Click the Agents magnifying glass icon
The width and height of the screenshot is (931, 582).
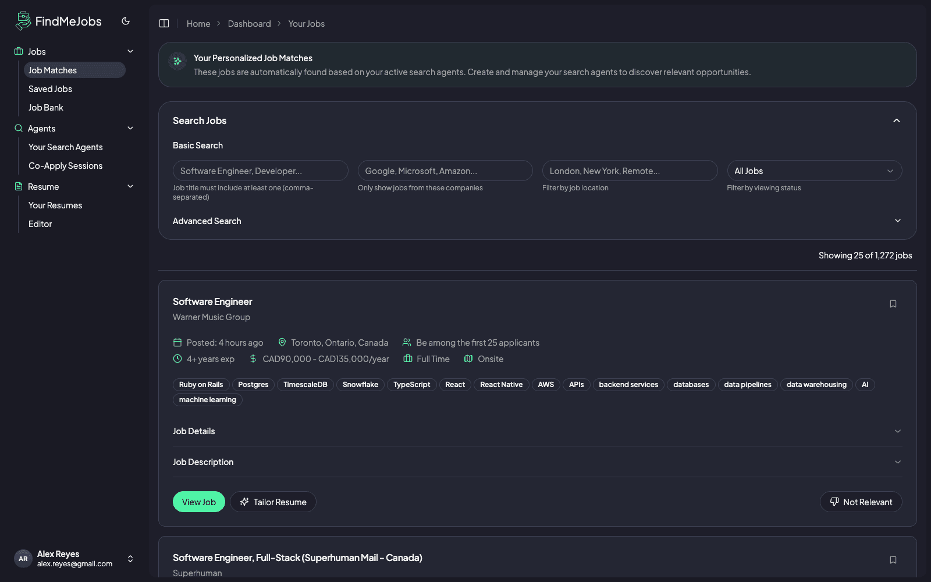point(17,128)
